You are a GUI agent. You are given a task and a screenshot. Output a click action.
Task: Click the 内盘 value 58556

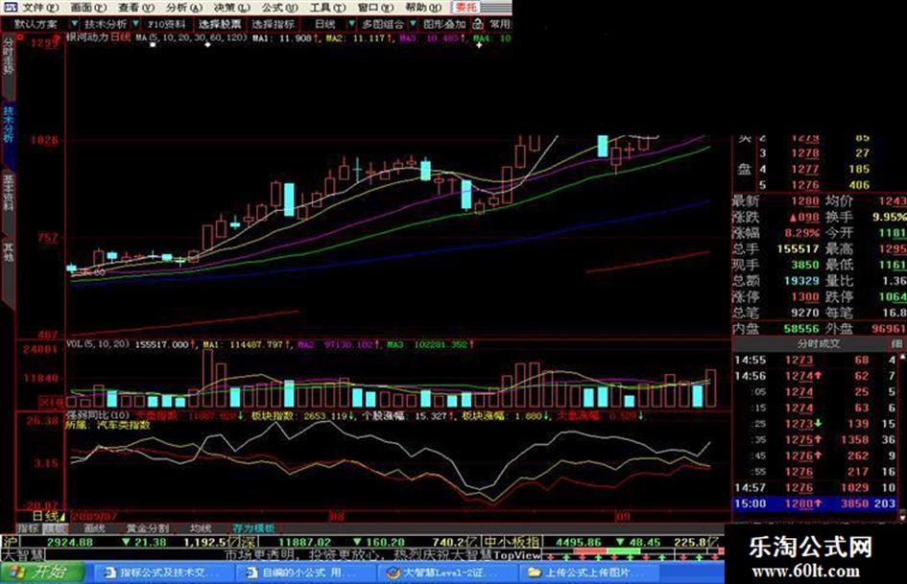pyautogui.click(x=801, y=329)
